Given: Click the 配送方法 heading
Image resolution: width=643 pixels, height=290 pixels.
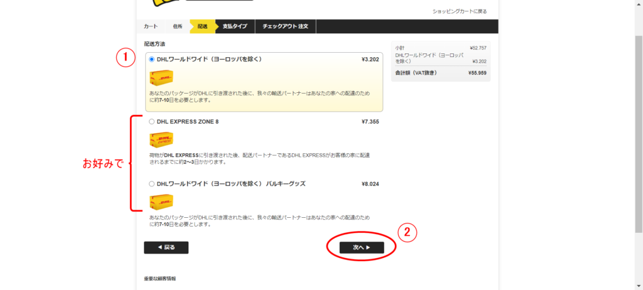Looking at the screenshot, I should point(154,43).
